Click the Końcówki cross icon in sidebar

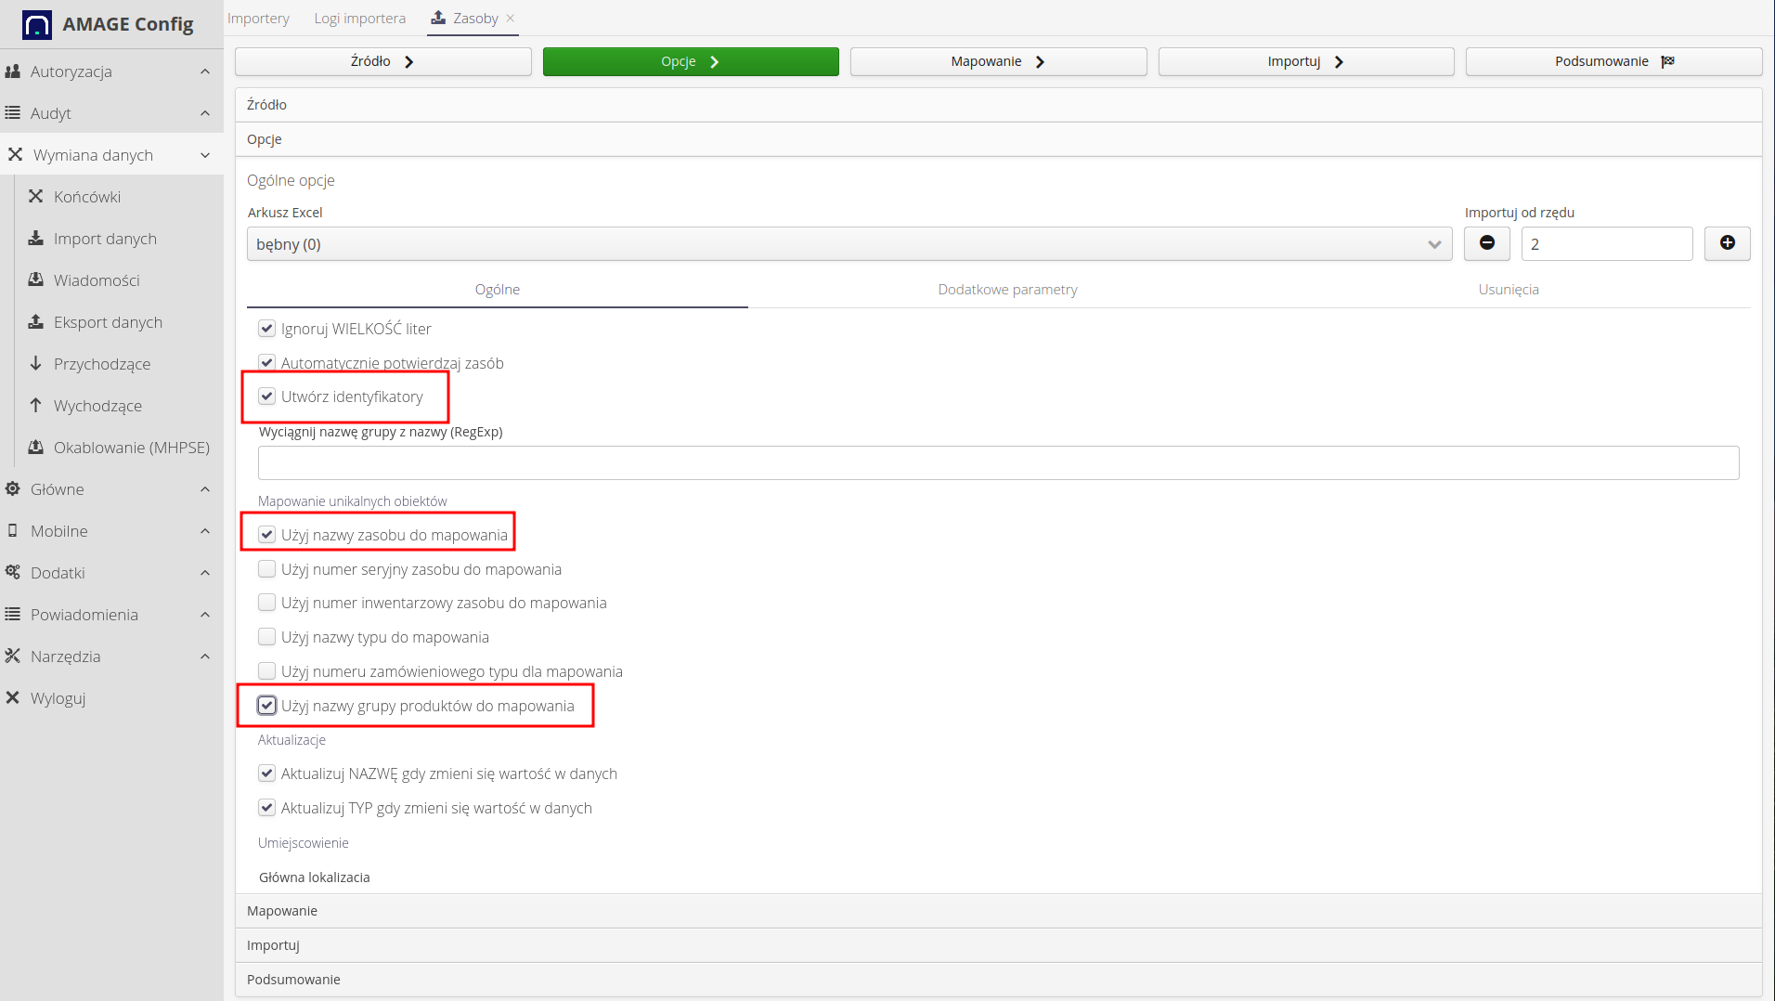(x=36, y=196)
